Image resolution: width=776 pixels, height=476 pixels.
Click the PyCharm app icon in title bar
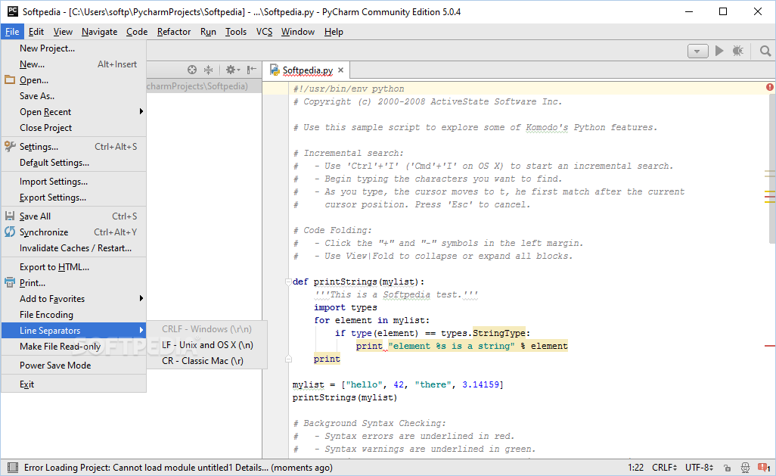(x=13, y=11)
